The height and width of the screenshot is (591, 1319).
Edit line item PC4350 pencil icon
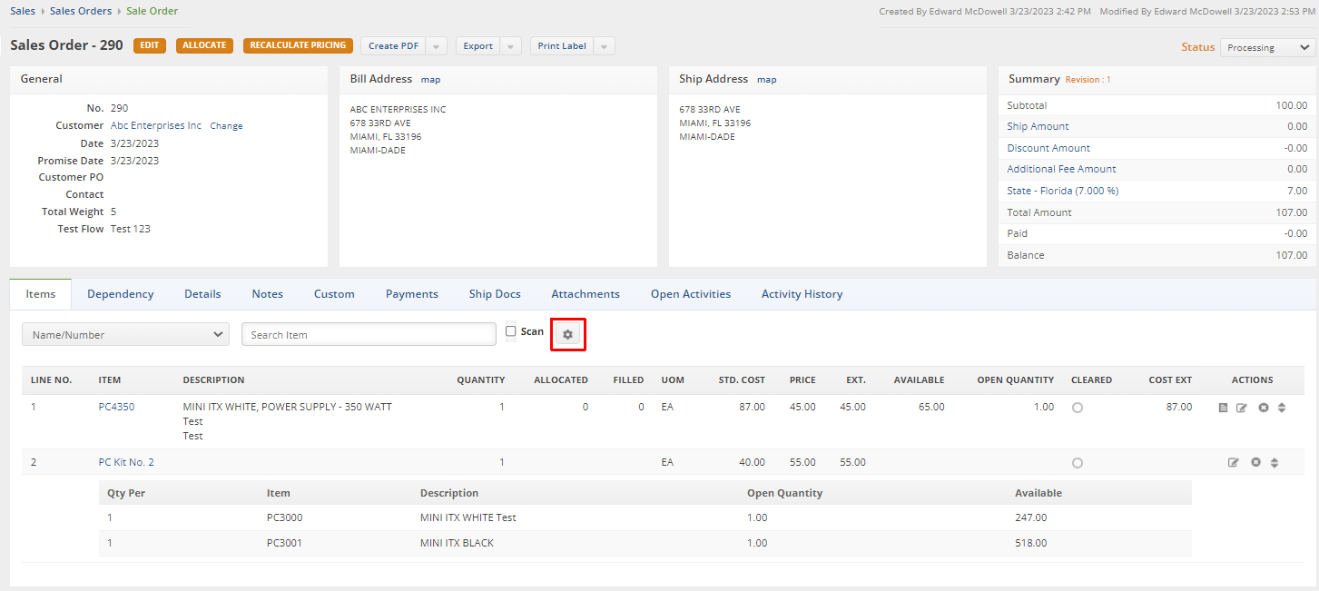click(1242, 408)
